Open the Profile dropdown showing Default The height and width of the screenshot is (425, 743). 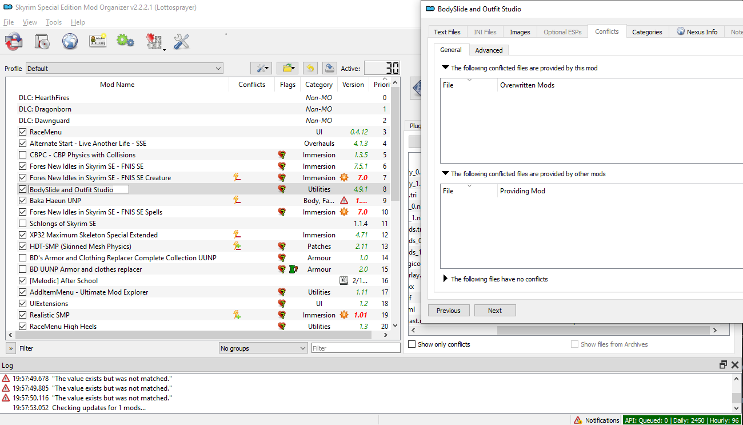[124, 68]
